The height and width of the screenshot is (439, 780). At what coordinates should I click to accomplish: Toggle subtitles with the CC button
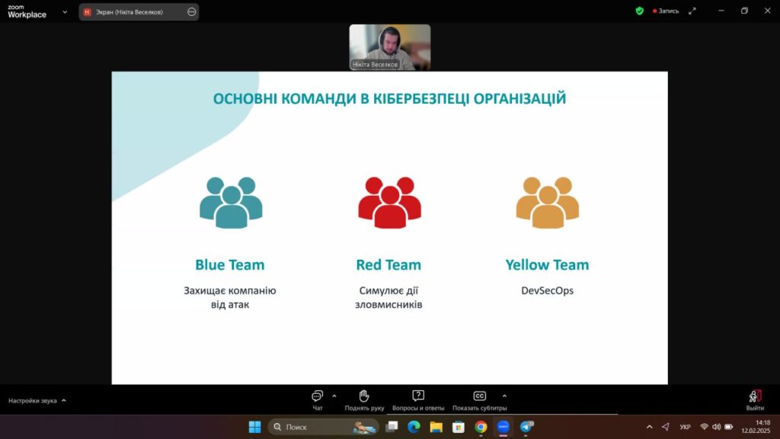479,396
